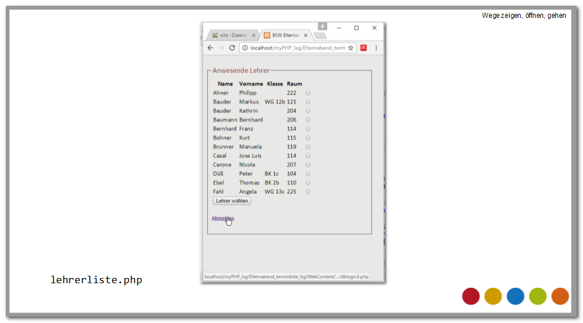The height and width of the screenshot is (323, 583).
Task: Click the browser back arrow
Action: point(210,48)
